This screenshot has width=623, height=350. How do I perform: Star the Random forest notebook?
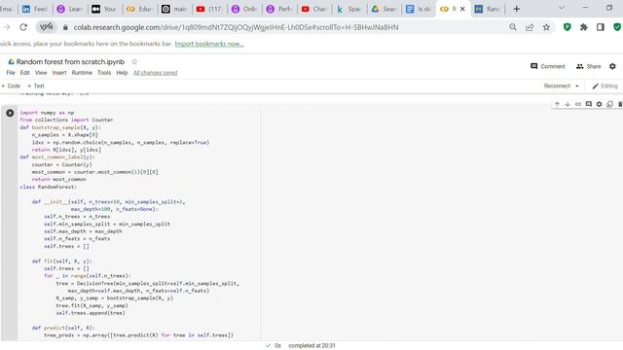[x=134, y=61]
